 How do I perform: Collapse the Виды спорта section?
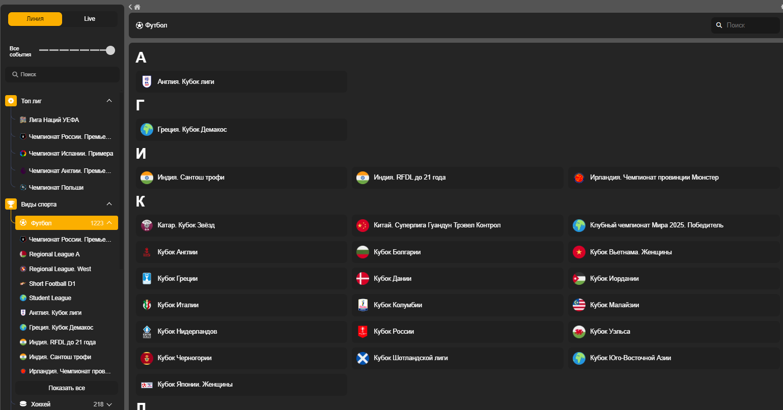pyautogui.click(x=109, y=204)
